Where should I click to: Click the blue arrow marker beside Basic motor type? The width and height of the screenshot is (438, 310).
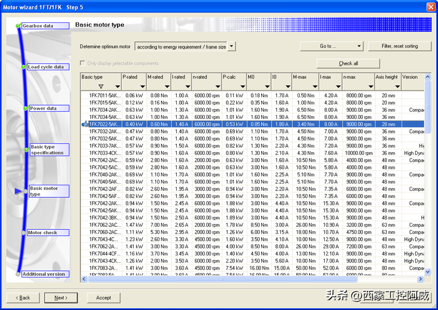19,191
